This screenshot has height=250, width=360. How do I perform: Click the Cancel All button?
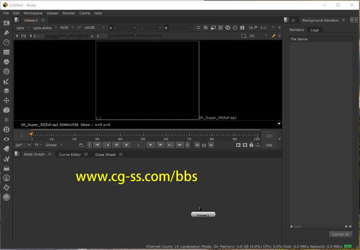click(340, 234)
